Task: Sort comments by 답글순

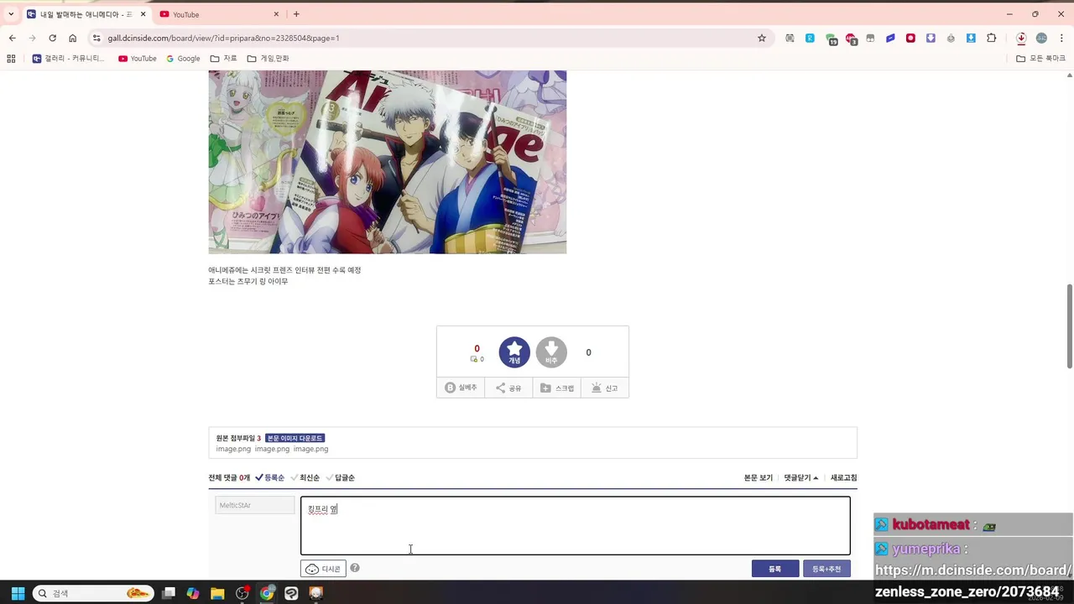Action: 341,477
